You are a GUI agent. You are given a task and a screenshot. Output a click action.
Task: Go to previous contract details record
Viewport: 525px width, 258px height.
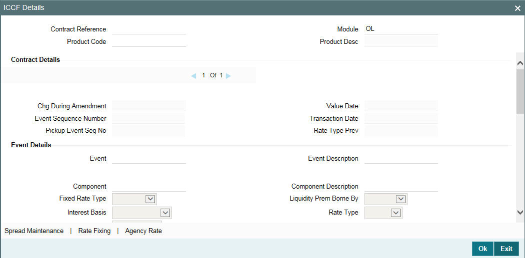(x=193, y=76)
